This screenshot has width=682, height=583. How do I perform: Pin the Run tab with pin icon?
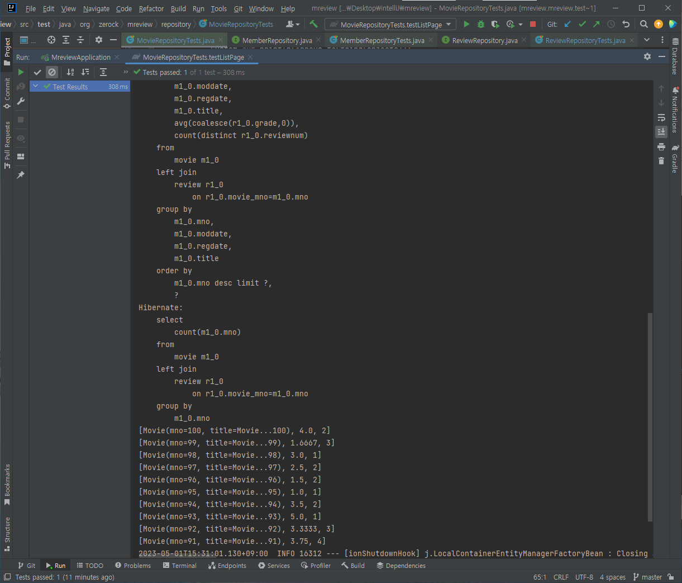pyautogui.click(x=21, y=175)
